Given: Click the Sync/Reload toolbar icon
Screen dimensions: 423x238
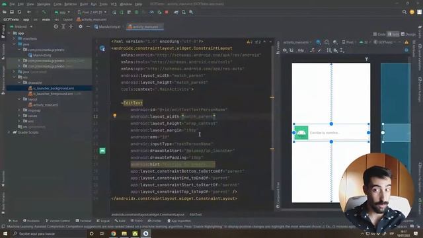Looking at the screenshot, I should click(19, 12).
